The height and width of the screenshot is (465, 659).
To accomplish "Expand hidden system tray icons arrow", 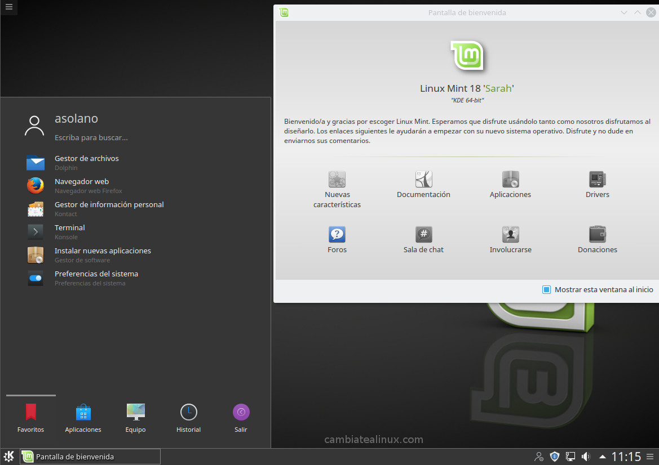I will coord(602,457).
